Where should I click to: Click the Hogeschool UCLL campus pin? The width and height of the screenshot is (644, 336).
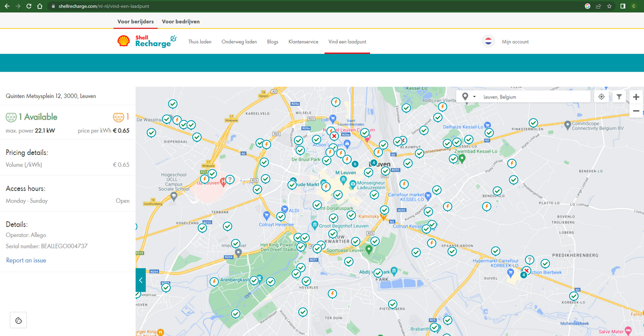(173, 196)
